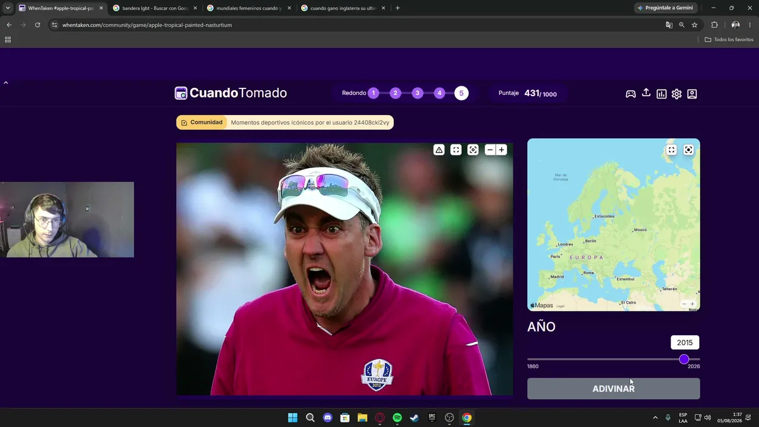
Task: Go back to the previous page
Action: [9, 25]
